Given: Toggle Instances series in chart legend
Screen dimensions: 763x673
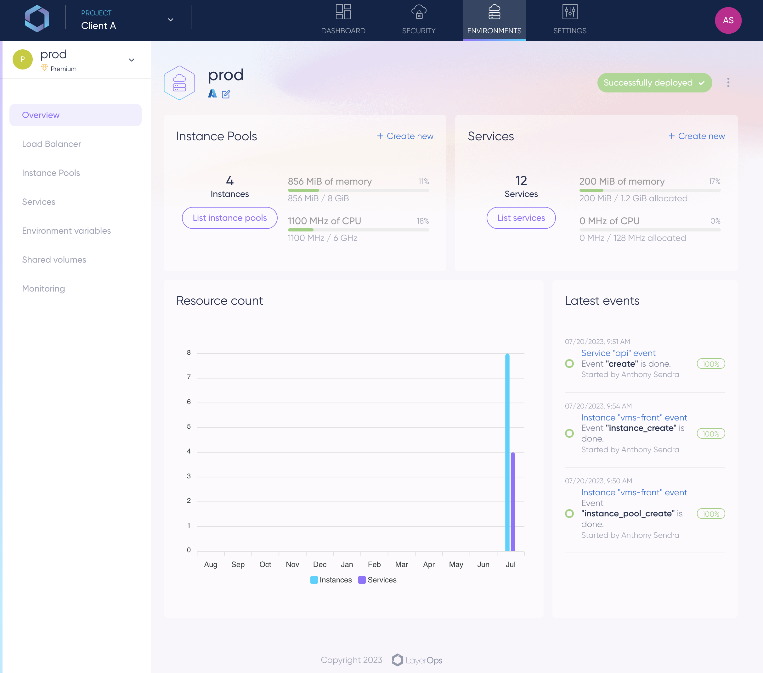Looking at the screenshot, I should click(x=331, y=580).
